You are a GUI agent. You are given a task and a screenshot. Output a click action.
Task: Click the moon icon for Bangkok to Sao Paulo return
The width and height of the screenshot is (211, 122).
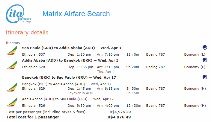pos(205,77)
